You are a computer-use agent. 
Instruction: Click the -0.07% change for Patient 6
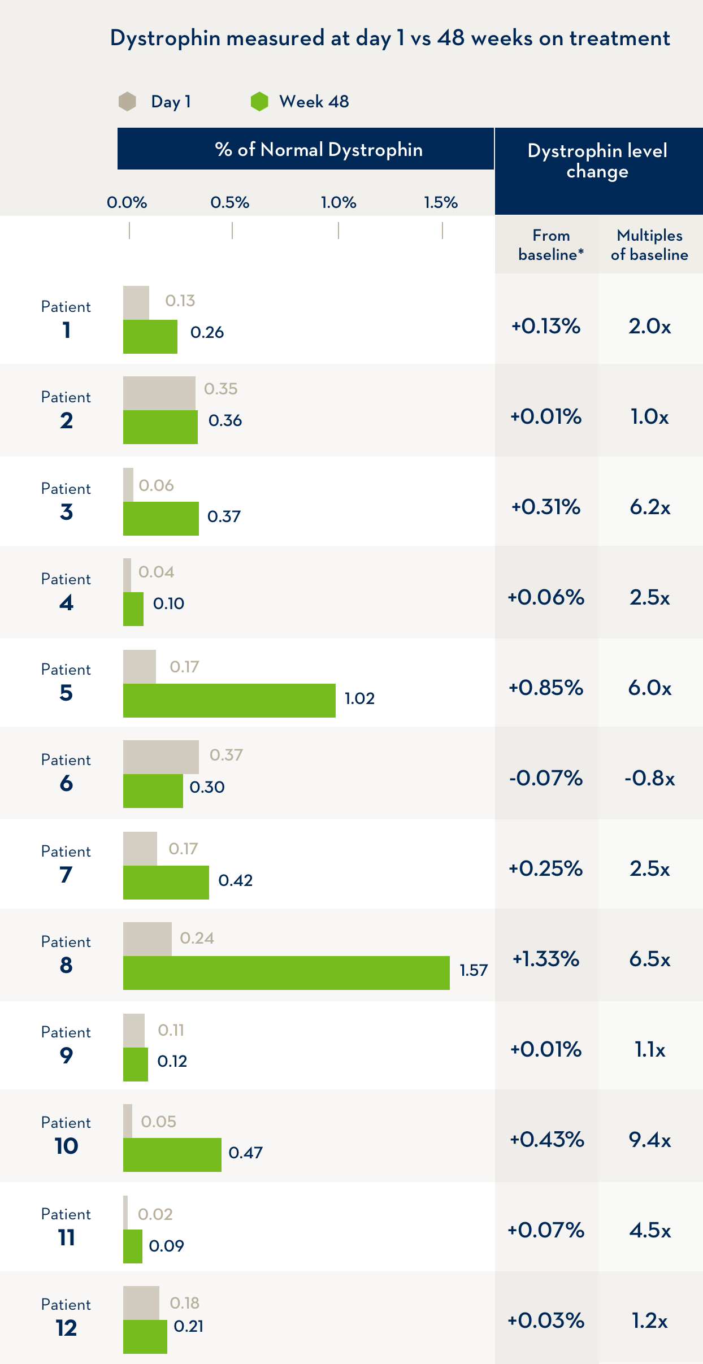tap(546, 778)
